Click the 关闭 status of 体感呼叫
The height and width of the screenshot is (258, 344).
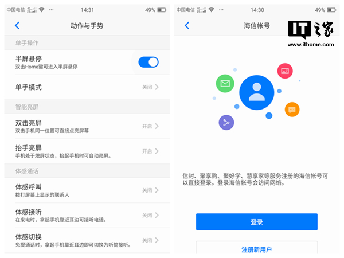click(147, 190)
